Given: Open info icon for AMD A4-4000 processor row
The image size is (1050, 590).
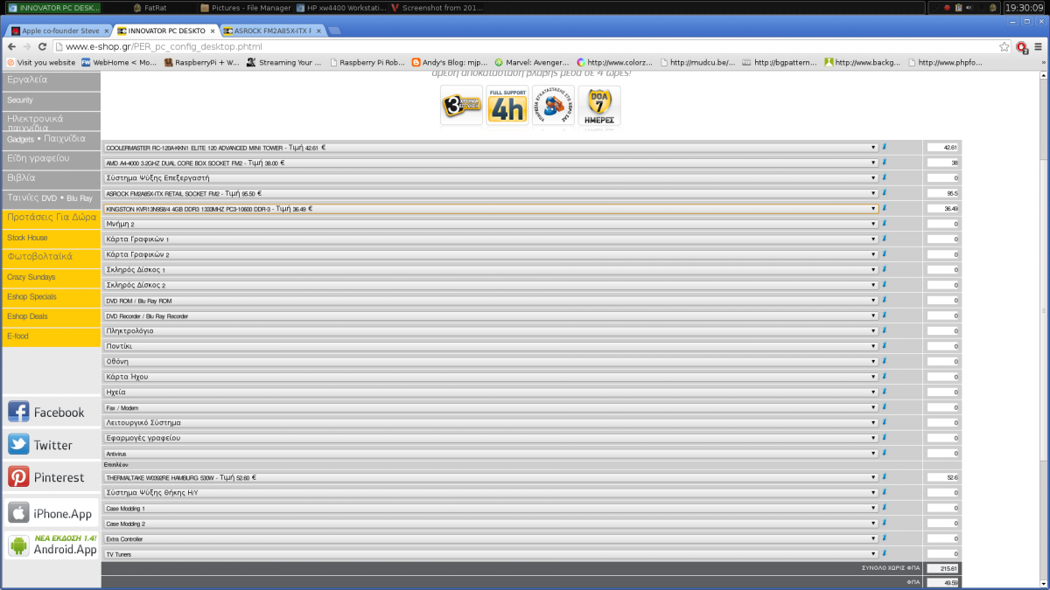Looking at the screenshot, I should pyautogui.click(x=885, y=163).
